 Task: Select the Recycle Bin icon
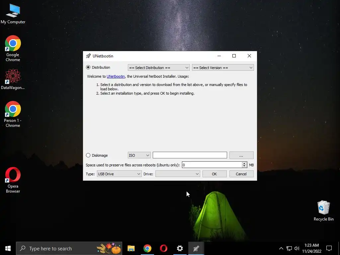pos(323,211)
